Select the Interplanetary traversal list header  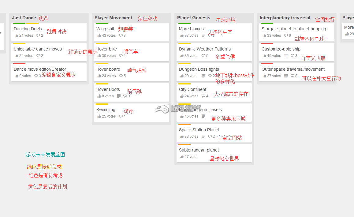[x=285, y=18]
